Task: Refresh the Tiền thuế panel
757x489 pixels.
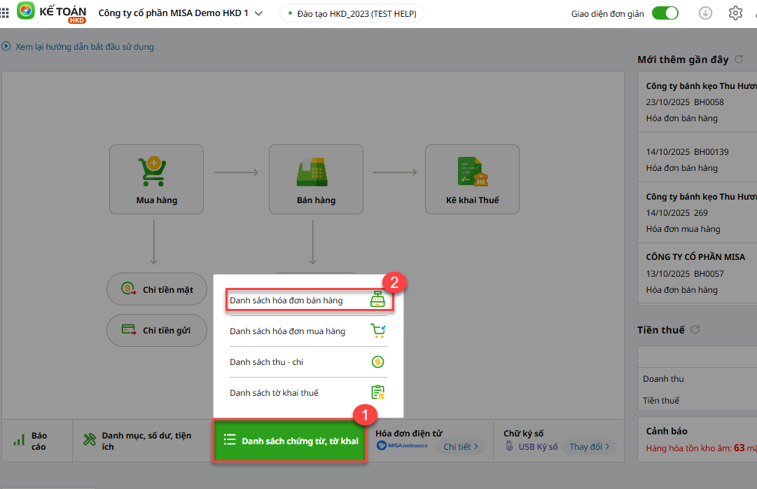Action: 695,329
